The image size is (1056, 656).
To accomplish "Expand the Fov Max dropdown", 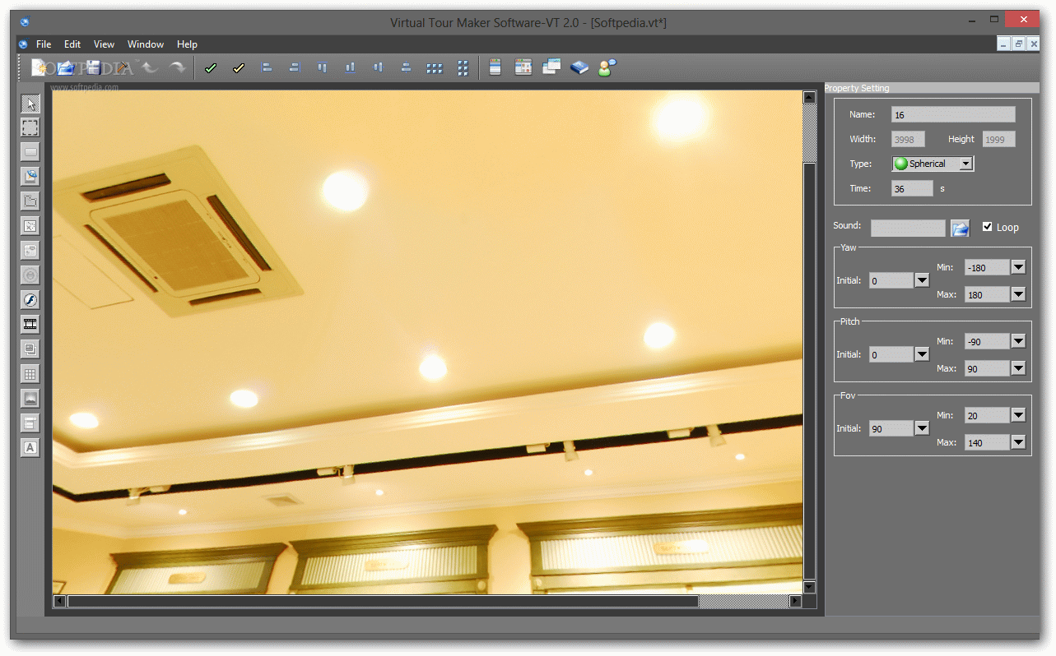I will coord(1018,442).
